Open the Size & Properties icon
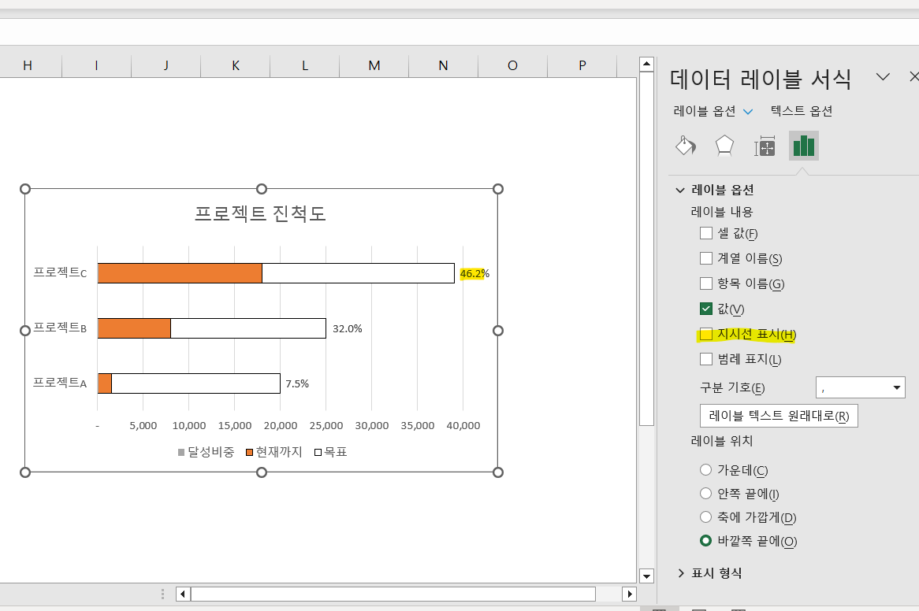The width and height of the screenshot is (919, 611). 764,146
